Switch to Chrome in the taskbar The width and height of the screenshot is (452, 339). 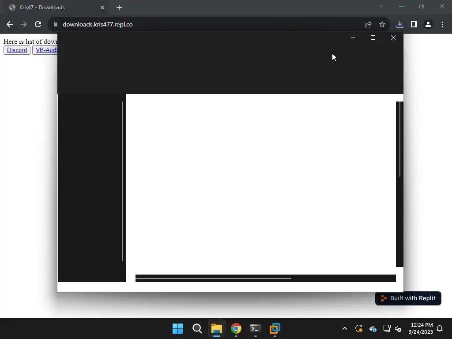[236, 328]
